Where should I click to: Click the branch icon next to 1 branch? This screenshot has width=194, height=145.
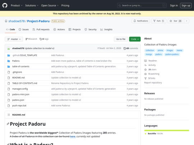(27, 39)
